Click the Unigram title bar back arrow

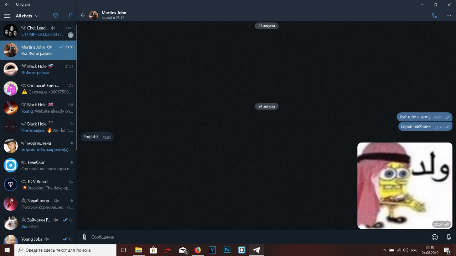coord(7,5)
